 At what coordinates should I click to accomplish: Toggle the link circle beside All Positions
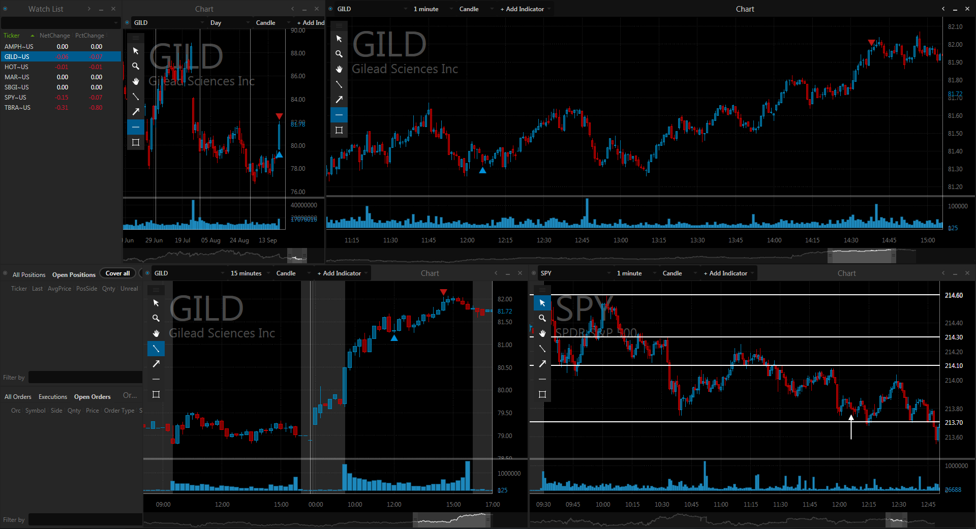coord(5,274)
